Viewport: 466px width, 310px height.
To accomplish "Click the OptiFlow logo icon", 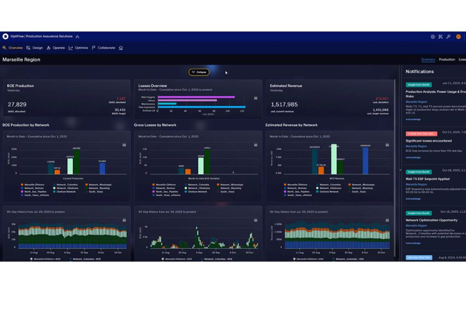I will [5, 36].
